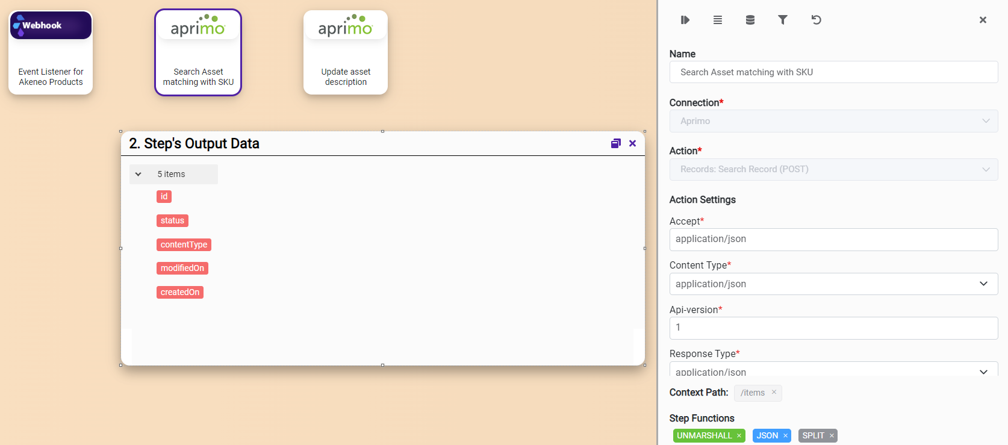Remove the UNMARSHALL step function

click(x=739, y=436)
